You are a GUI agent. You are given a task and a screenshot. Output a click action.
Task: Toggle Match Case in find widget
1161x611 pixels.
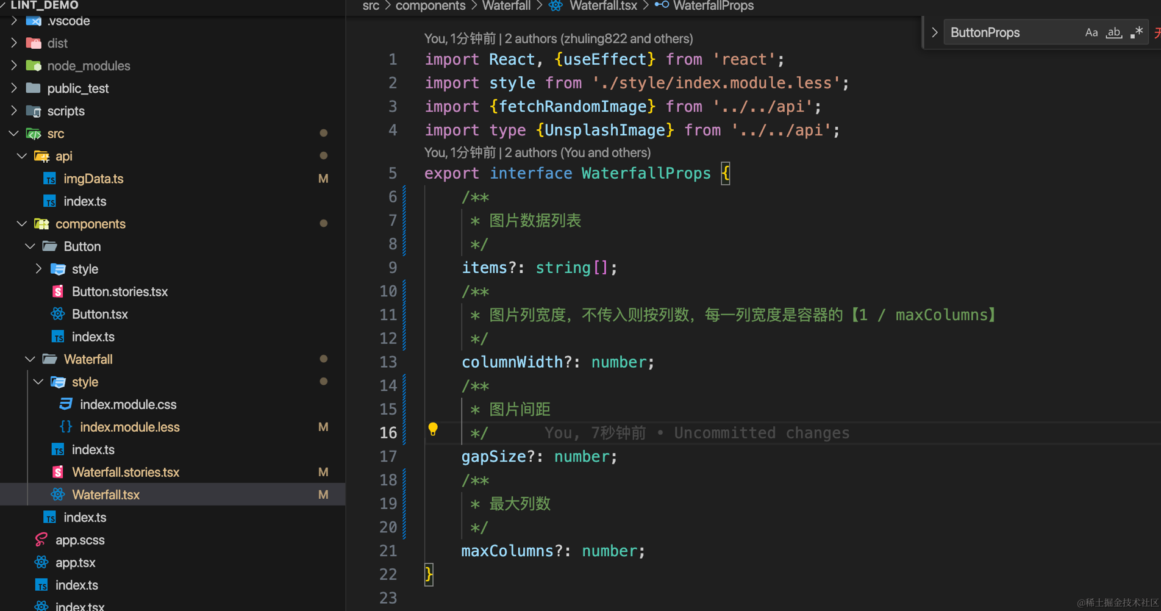(1091, 33)
